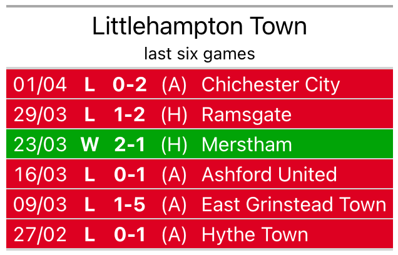The height and width of the screenshot is (255, 398).
Task: Click the 1-5 score line
Action: [130, 204]
